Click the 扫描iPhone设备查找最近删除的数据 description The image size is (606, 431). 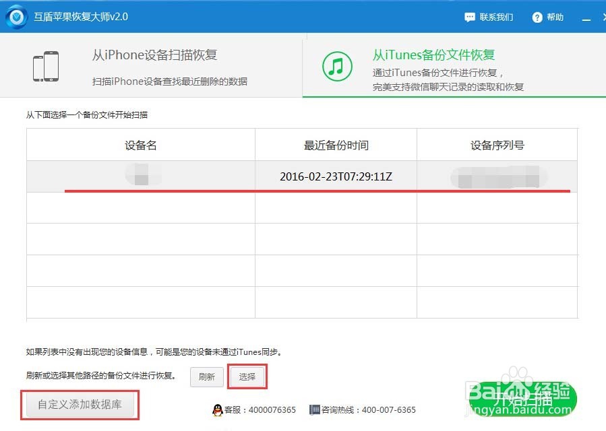(x=170, y=81)
